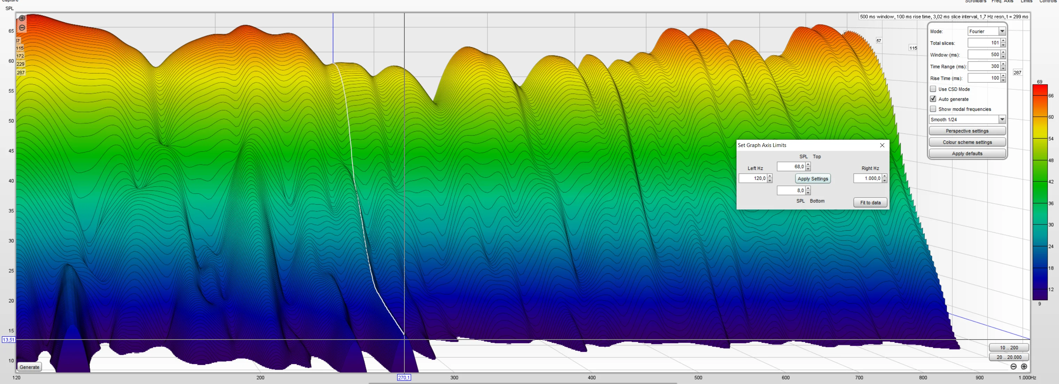Open the Mode Fourier dropdown
This screenshot has width=1059, height=384.
(x=987, y=31)
